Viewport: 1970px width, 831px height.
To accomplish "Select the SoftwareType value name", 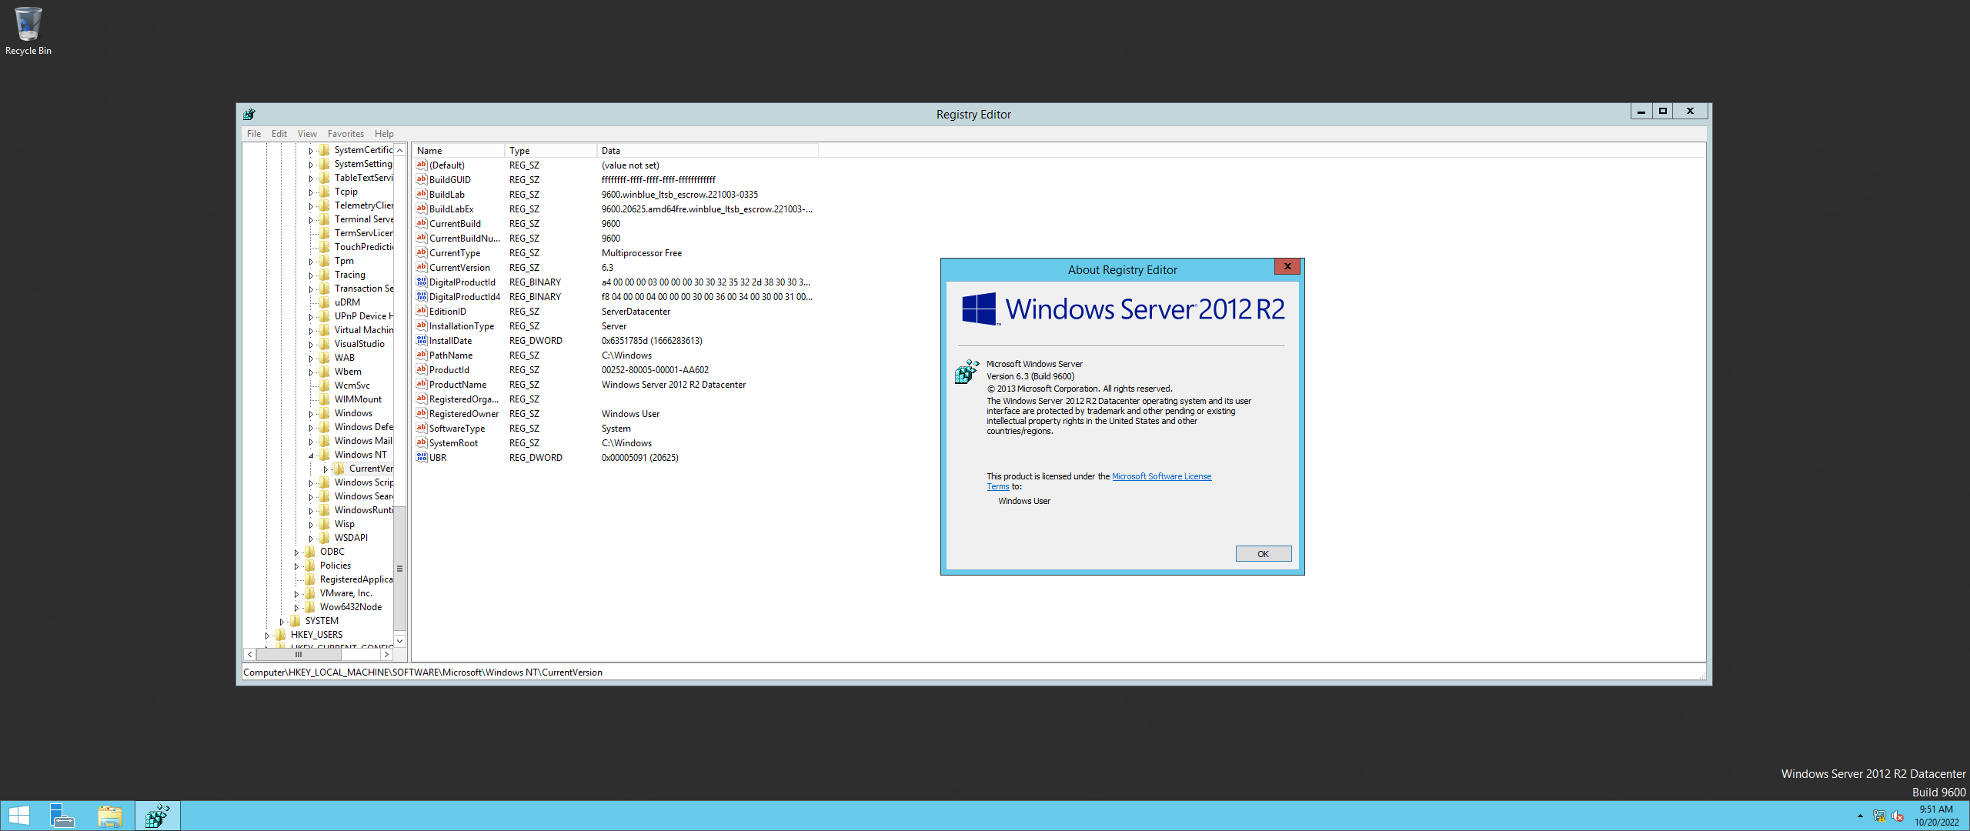I will pos(457,429).
